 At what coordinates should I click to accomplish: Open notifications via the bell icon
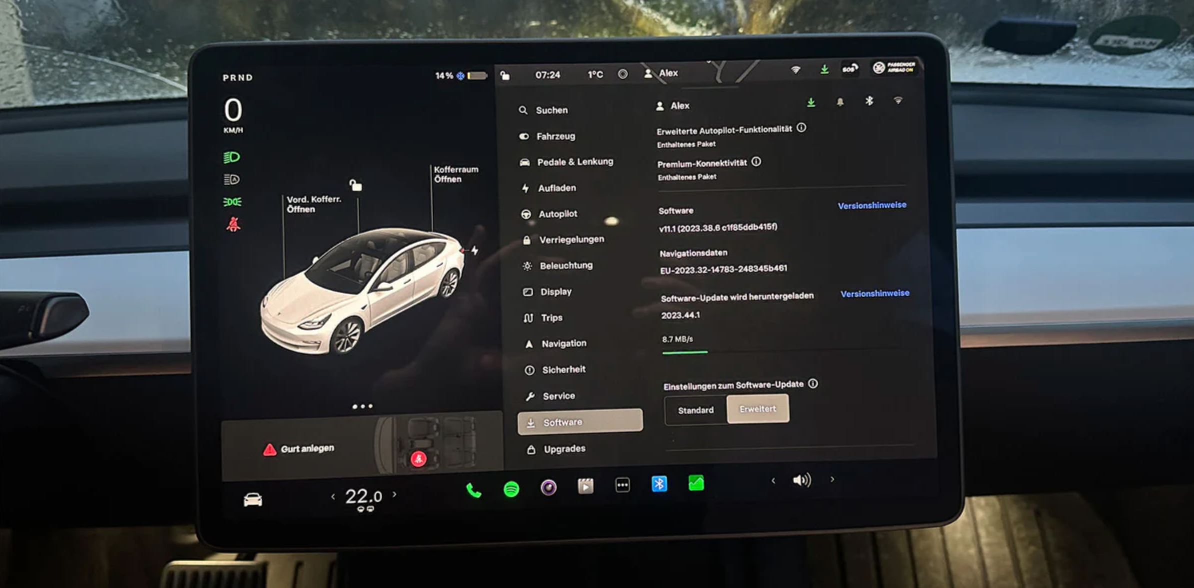click(840, 102)
